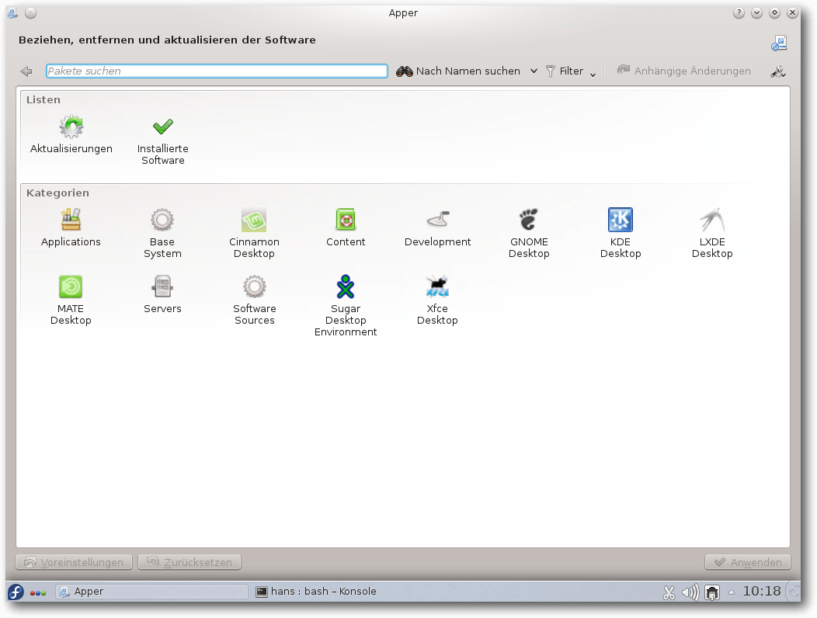The width and height of the screenshot is (817, 618).
Task: Open the Filter dropdown menu
Action: click(571, 71)
